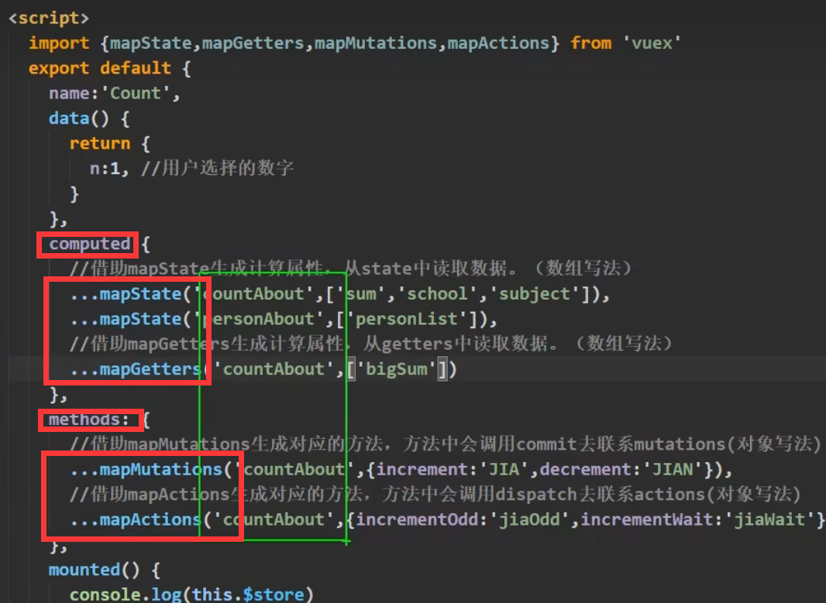This screenshot has width=826, height=603.
Task: Click mapMutations in the import statement
Action: tap(376, 43)
